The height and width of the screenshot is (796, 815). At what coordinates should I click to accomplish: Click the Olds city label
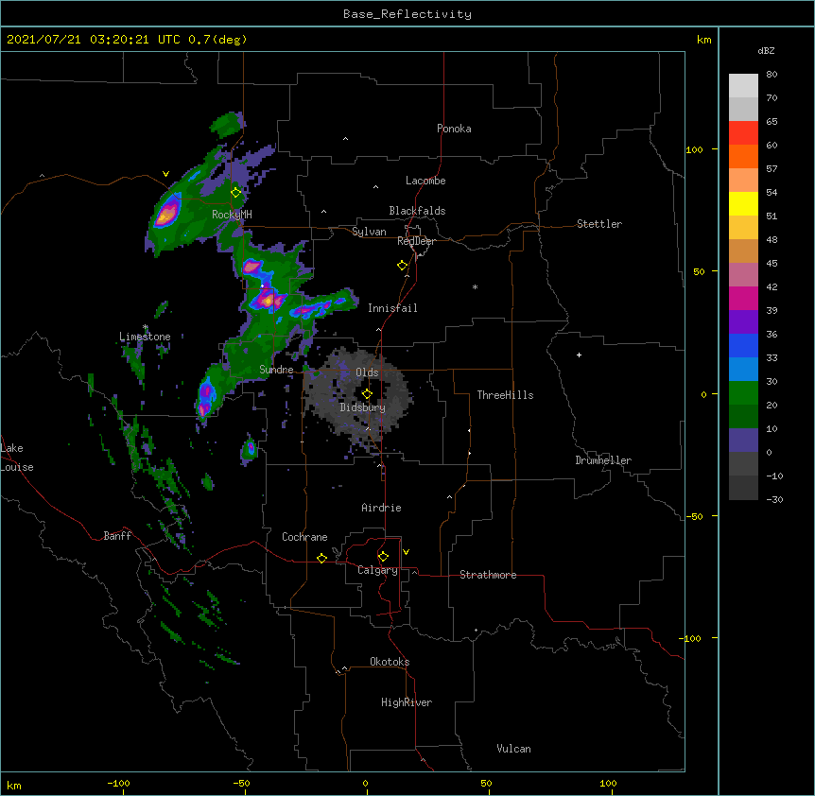[x=367, y=372]
